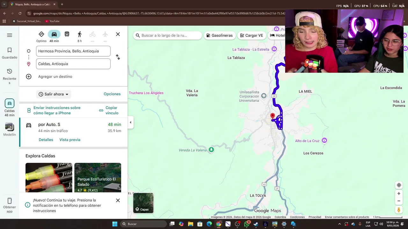Collapse the side panel arrow
This screenshot has height=229, width=408.
pyautogui.click(x=130, y=122)
